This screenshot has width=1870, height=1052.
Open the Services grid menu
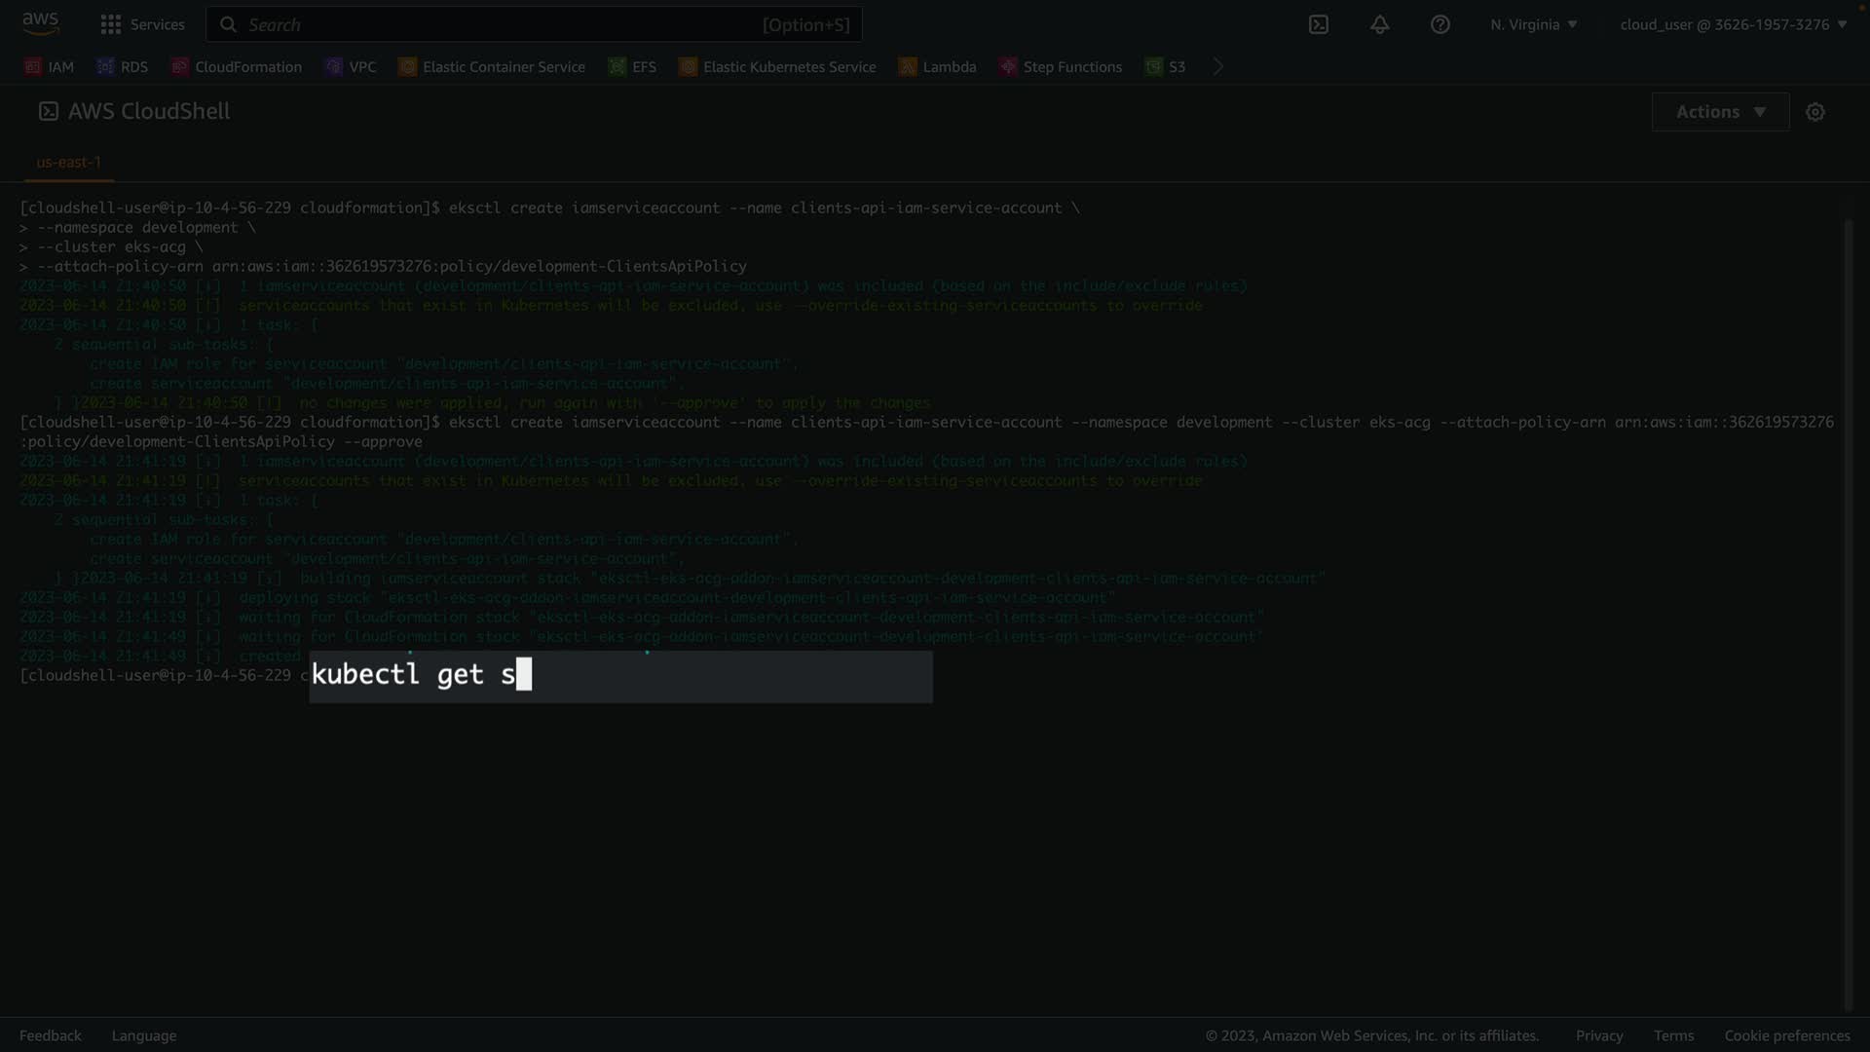click(142, 24)
